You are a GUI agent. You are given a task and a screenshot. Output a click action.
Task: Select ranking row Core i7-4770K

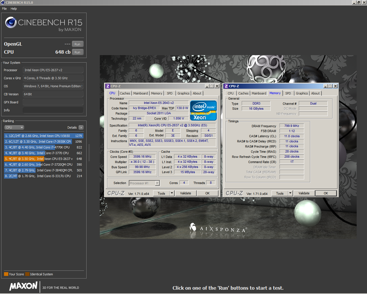click(44, 147)
